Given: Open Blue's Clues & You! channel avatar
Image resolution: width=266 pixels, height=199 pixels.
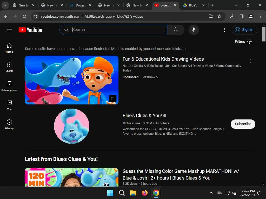Looking at the screenshot, I should coord(72,126).
